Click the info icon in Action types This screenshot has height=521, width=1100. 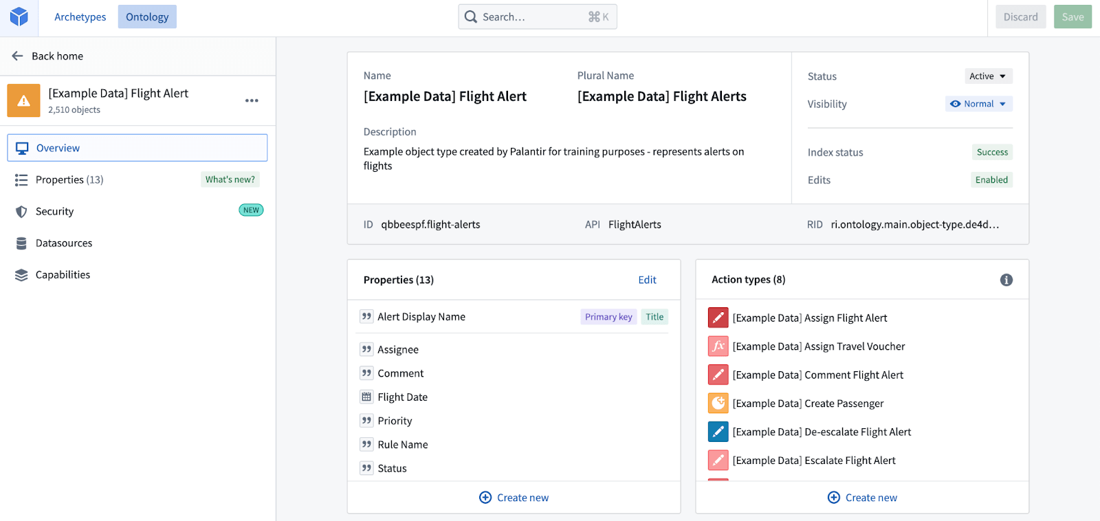coord(1006,280)
